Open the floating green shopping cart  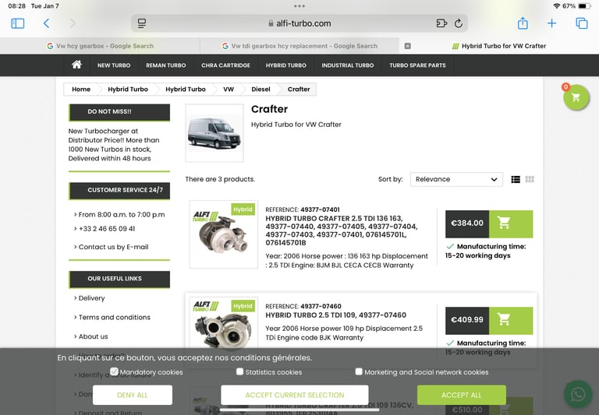point(576,97)
